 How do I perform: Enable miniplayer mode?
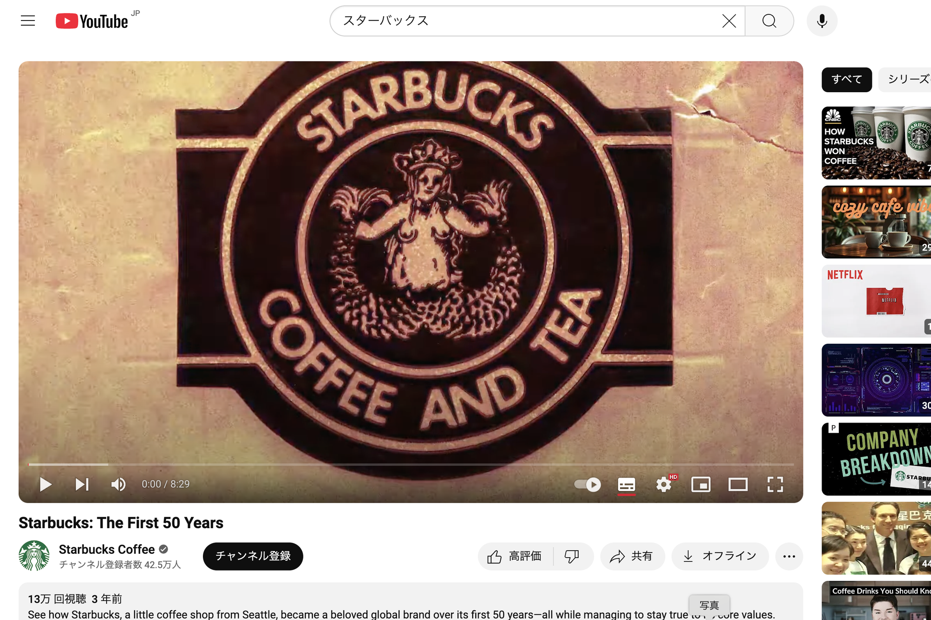point(701,484)
